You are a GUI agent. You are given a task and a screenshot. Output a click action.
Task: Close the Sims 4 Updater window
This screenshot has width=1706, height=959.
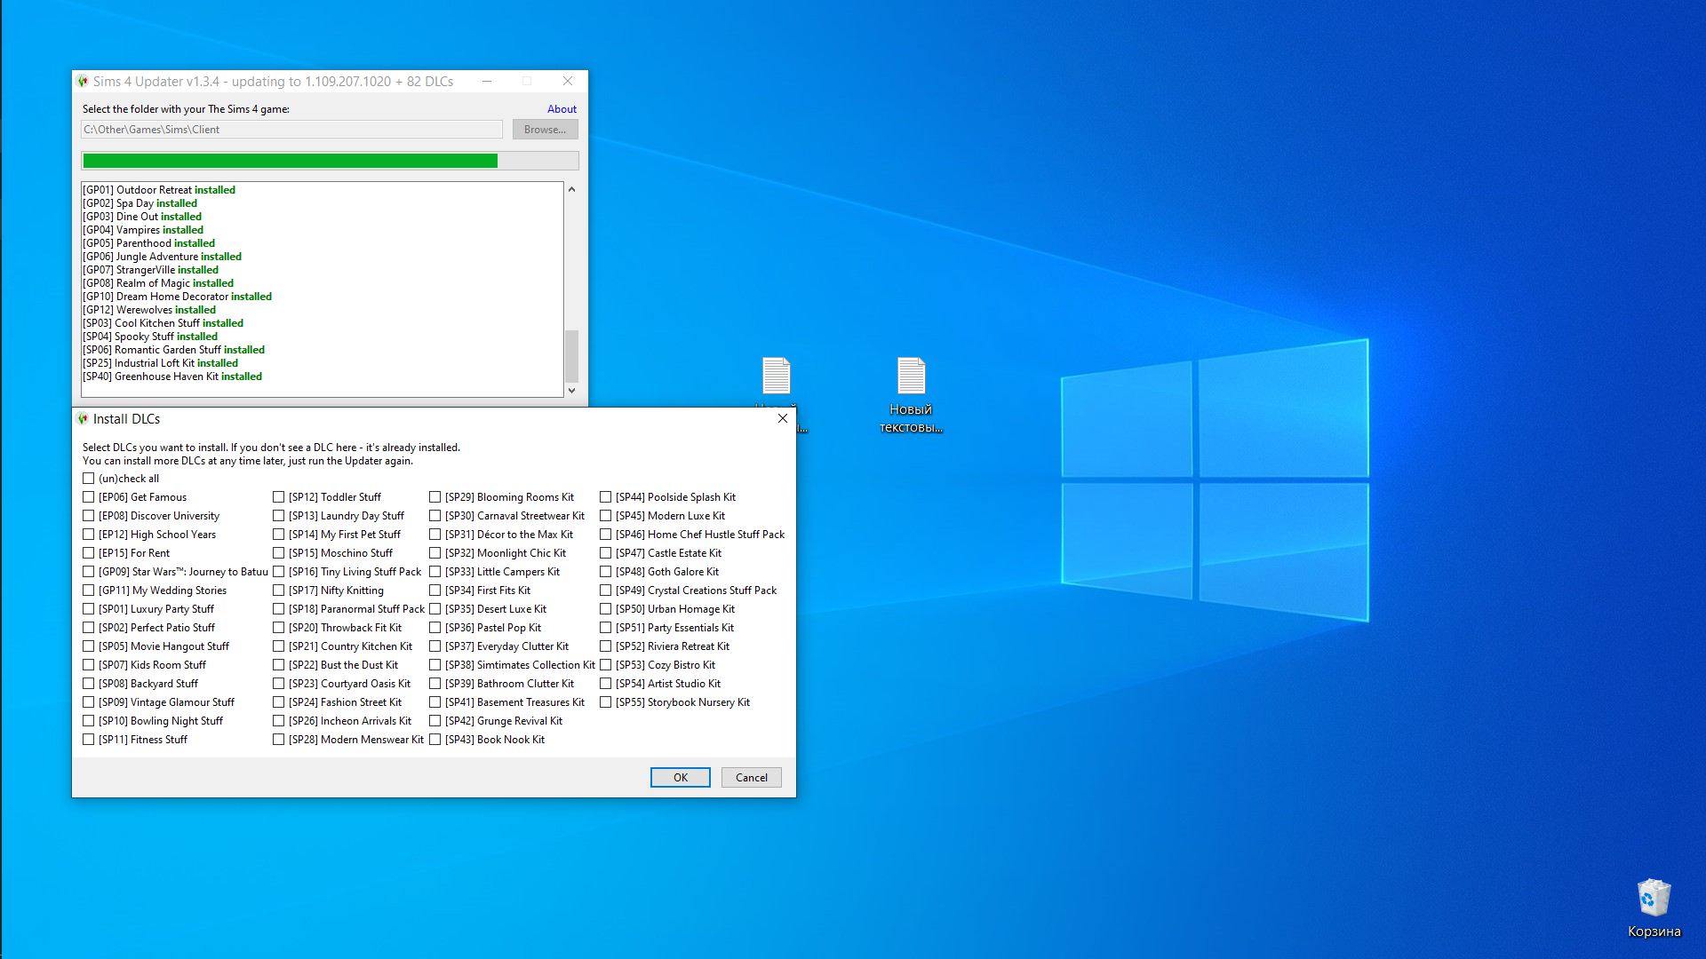568,81
